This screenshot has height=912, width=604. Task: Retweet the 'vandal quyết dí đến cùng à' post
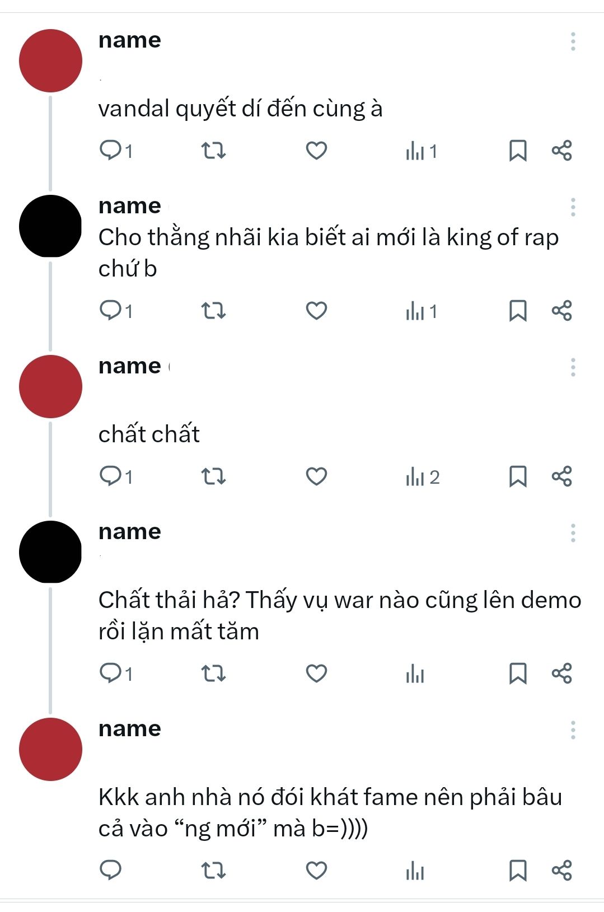[213, 151]
